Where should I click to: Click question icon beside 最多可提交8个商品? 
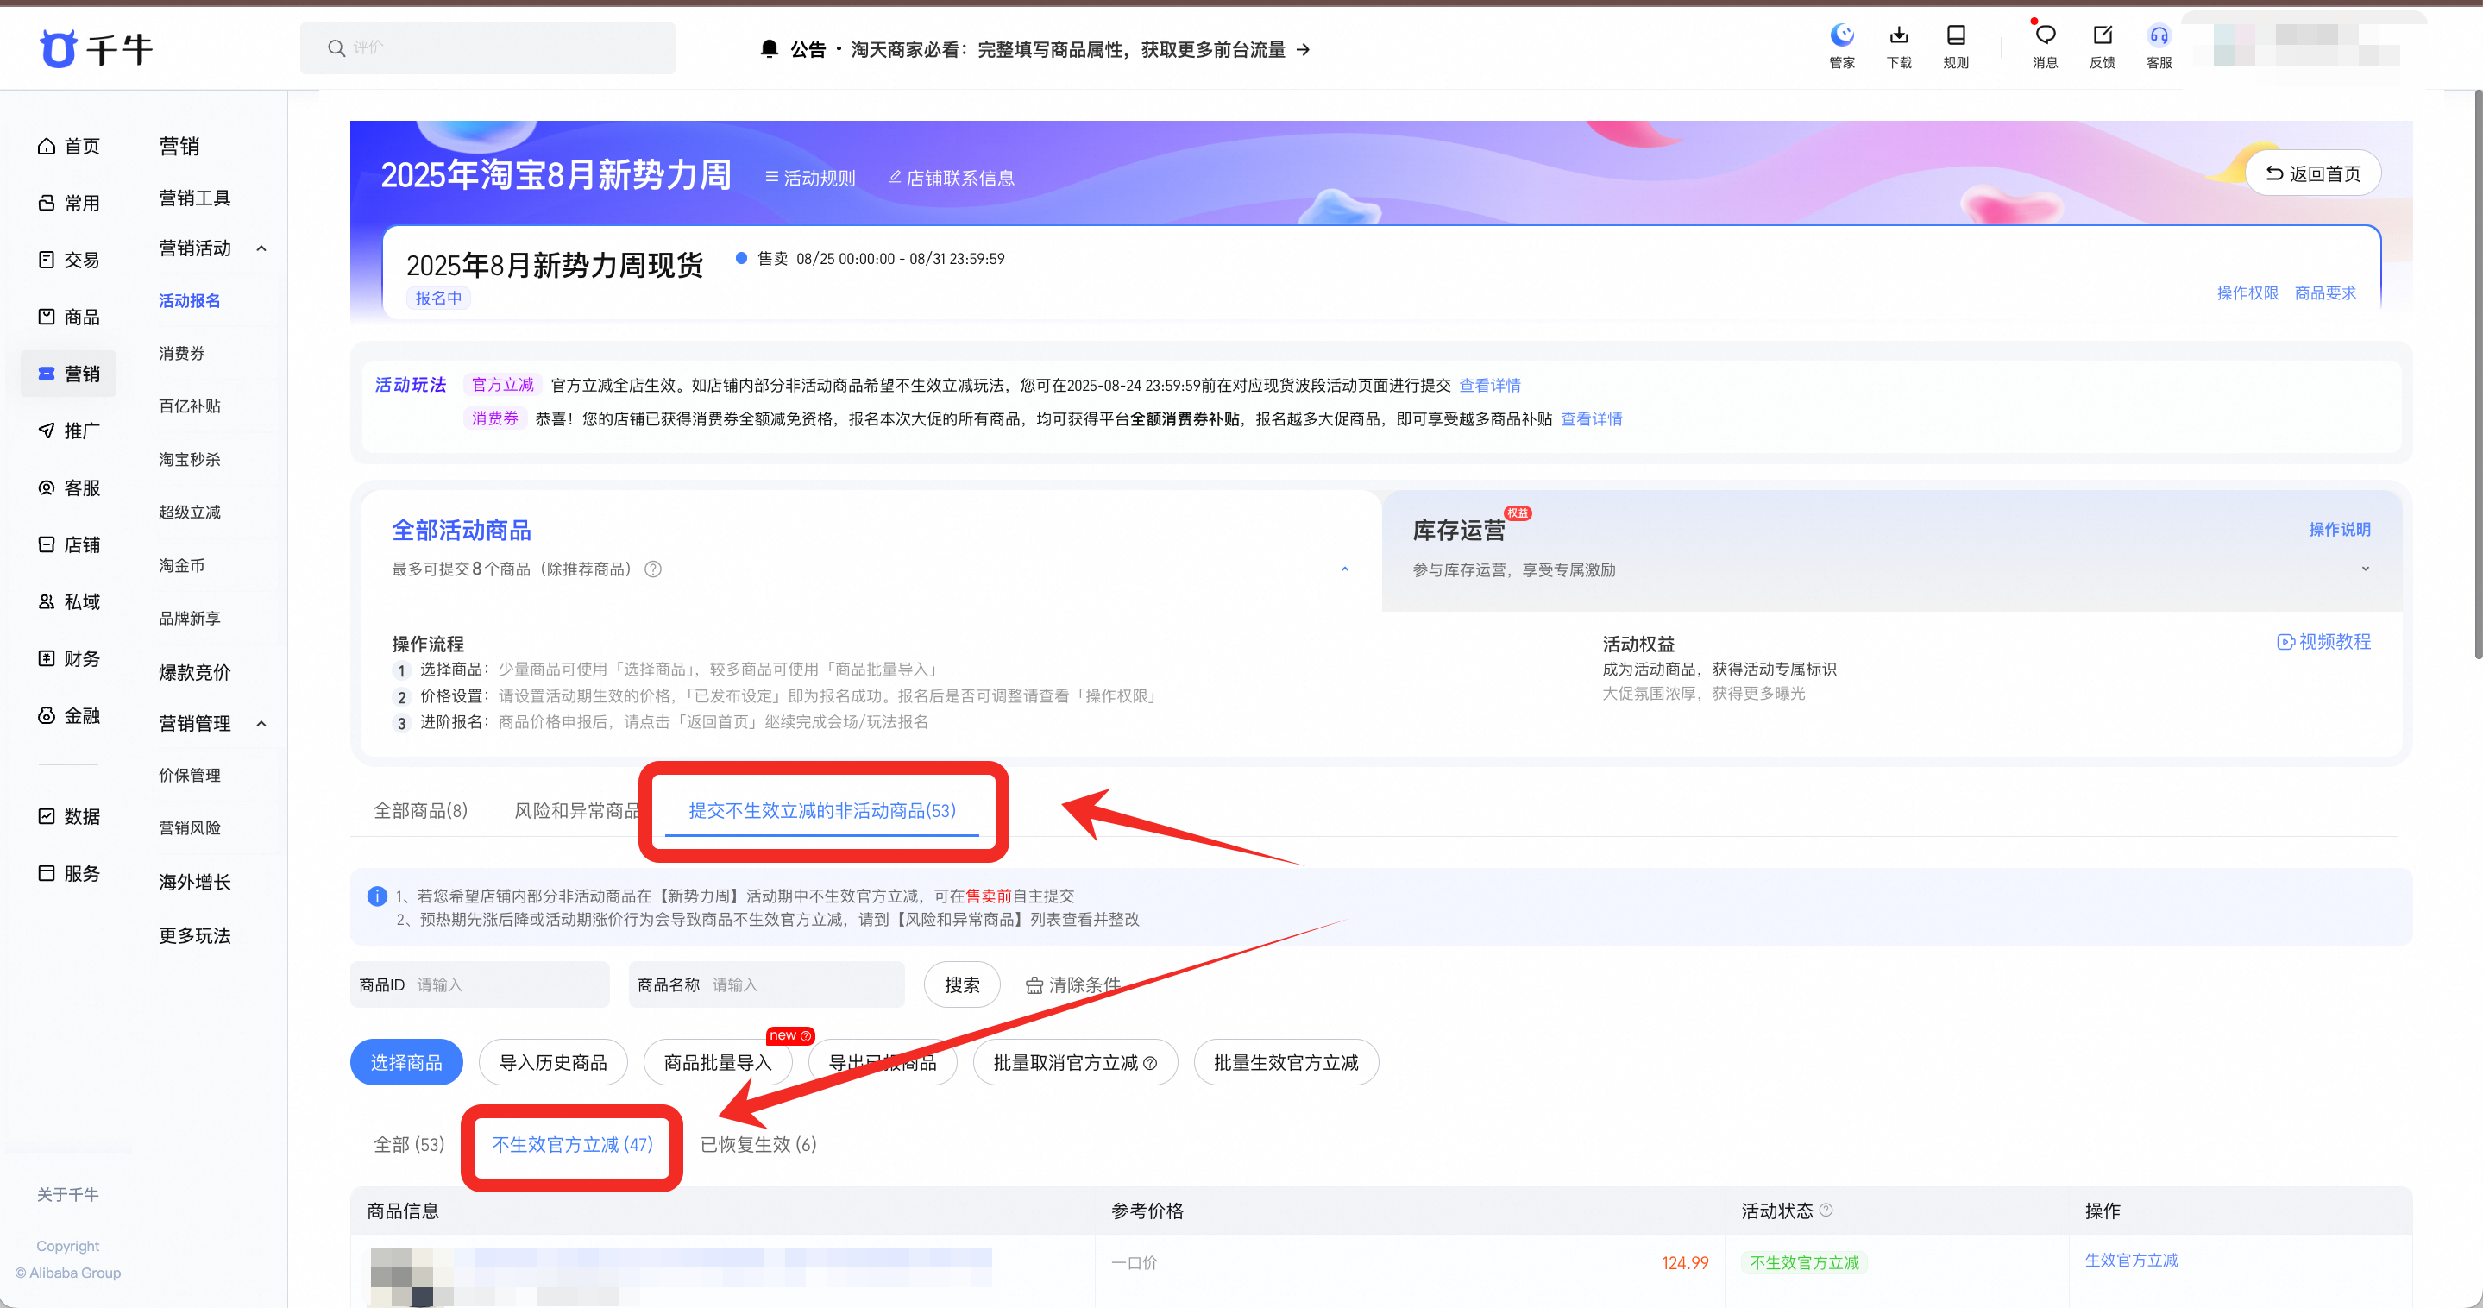pos(652,569)
